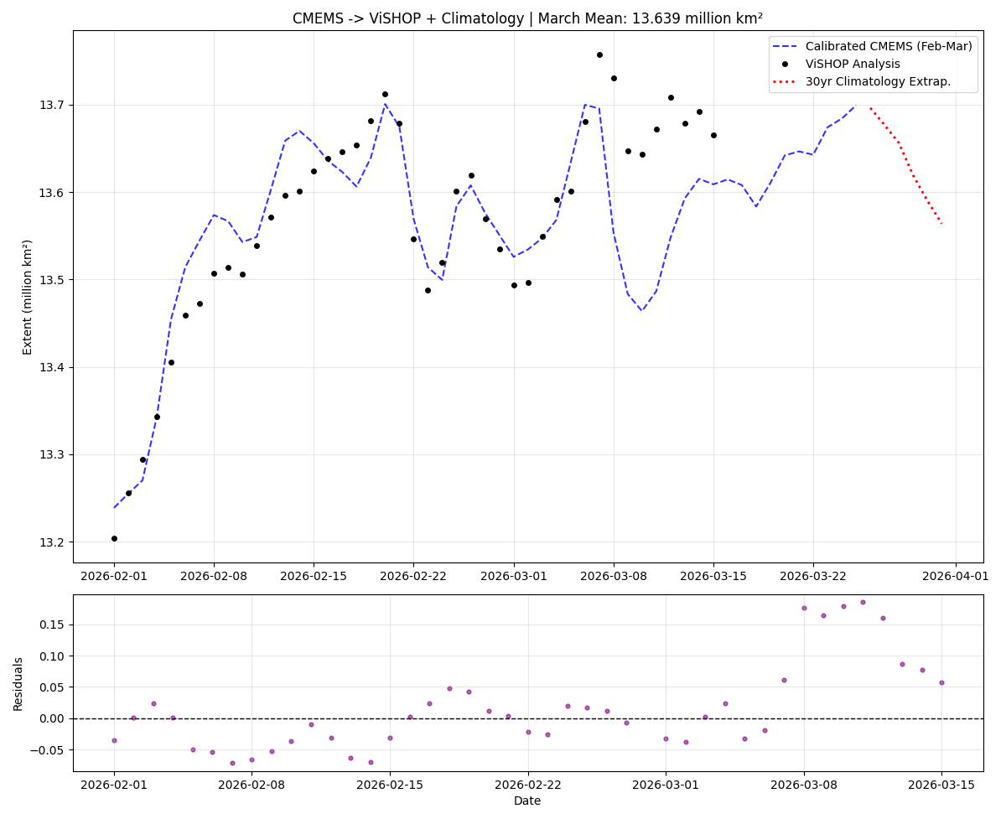Click the blue dashed line sample in legend
The height and width of the screenshot is (819, 1006).
click(x=786, y=47)
